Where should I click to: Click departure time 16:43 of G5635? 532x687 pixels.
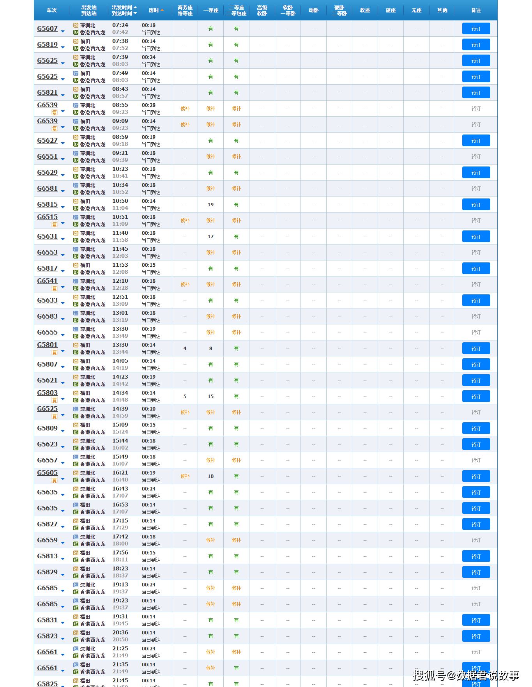coord(120,489)
